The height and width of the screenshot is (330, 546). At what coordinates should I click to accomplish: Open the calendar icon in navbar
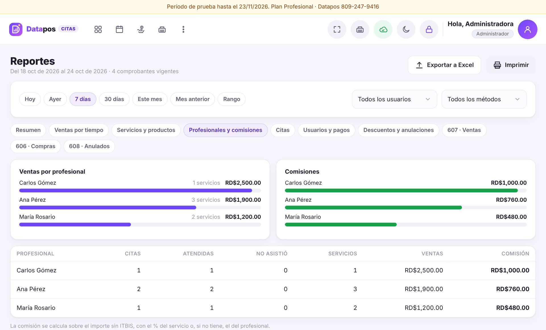coord(119,30)
